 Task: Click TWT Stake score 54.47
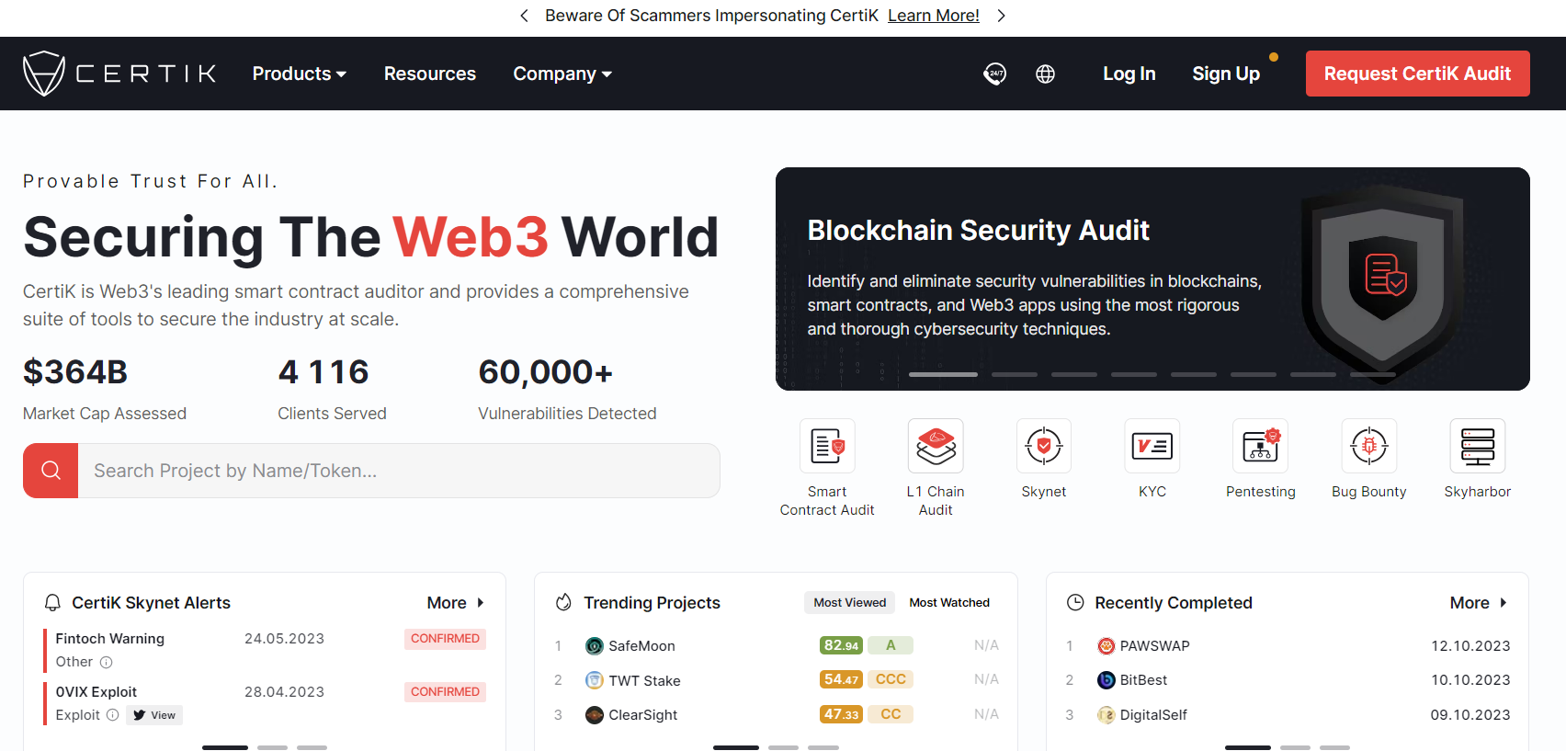841,679
